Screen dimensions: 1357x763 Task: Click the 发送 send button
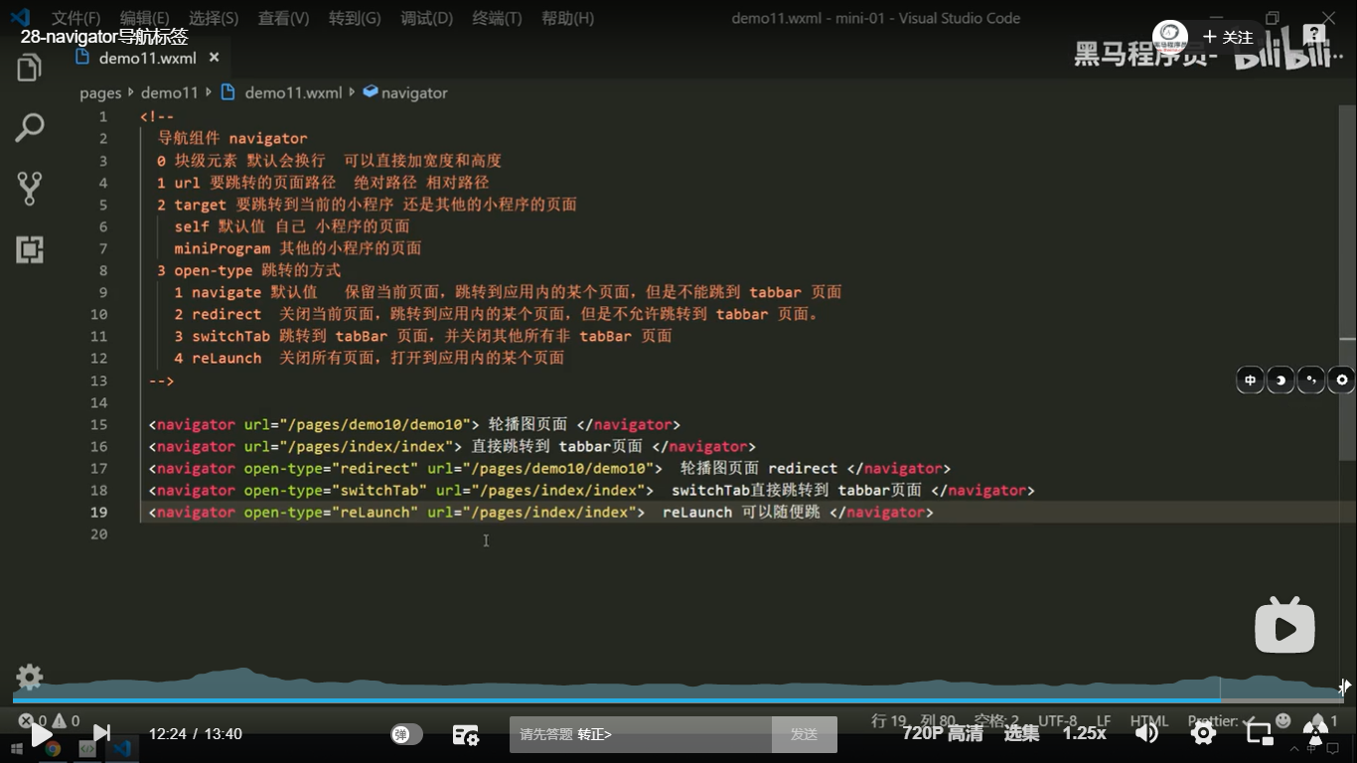point(805,734)
